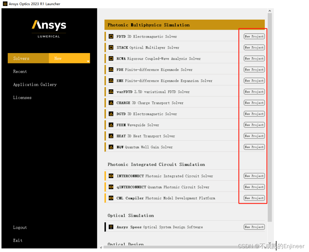This screenshot has width=309, height=252.
Task: Click the FDE solver icon
Action: (x=111, y=69)
